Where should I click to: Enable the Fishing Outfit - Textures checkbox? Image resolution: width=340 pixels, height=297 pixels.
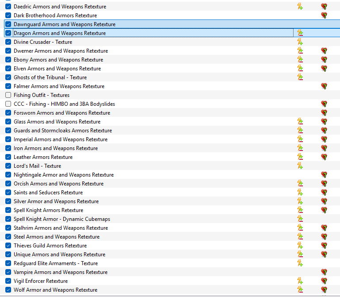pos(8,95)
